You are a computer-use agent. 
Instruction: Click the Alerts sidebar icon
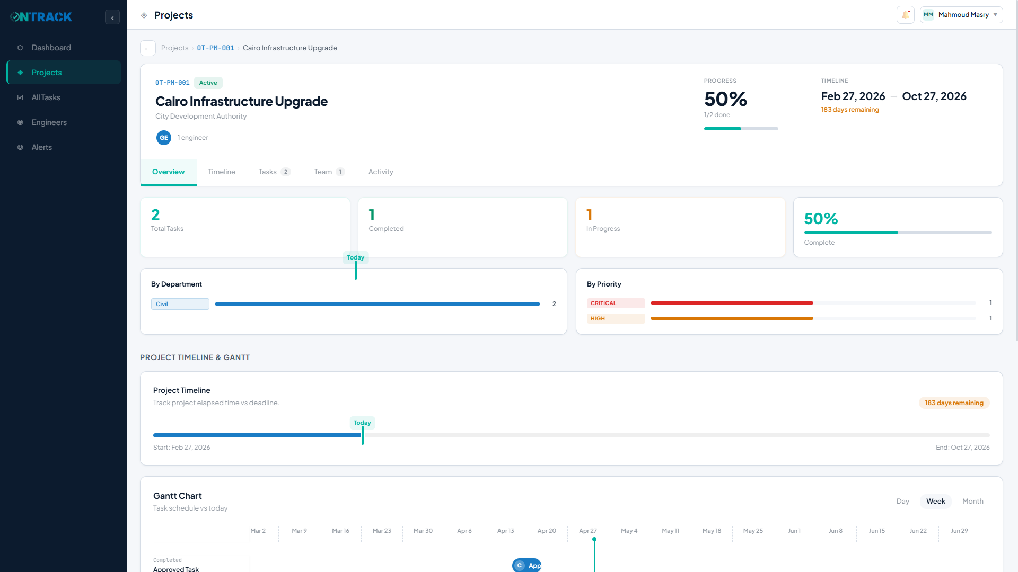pyautogui.click(x=20, y=147)
